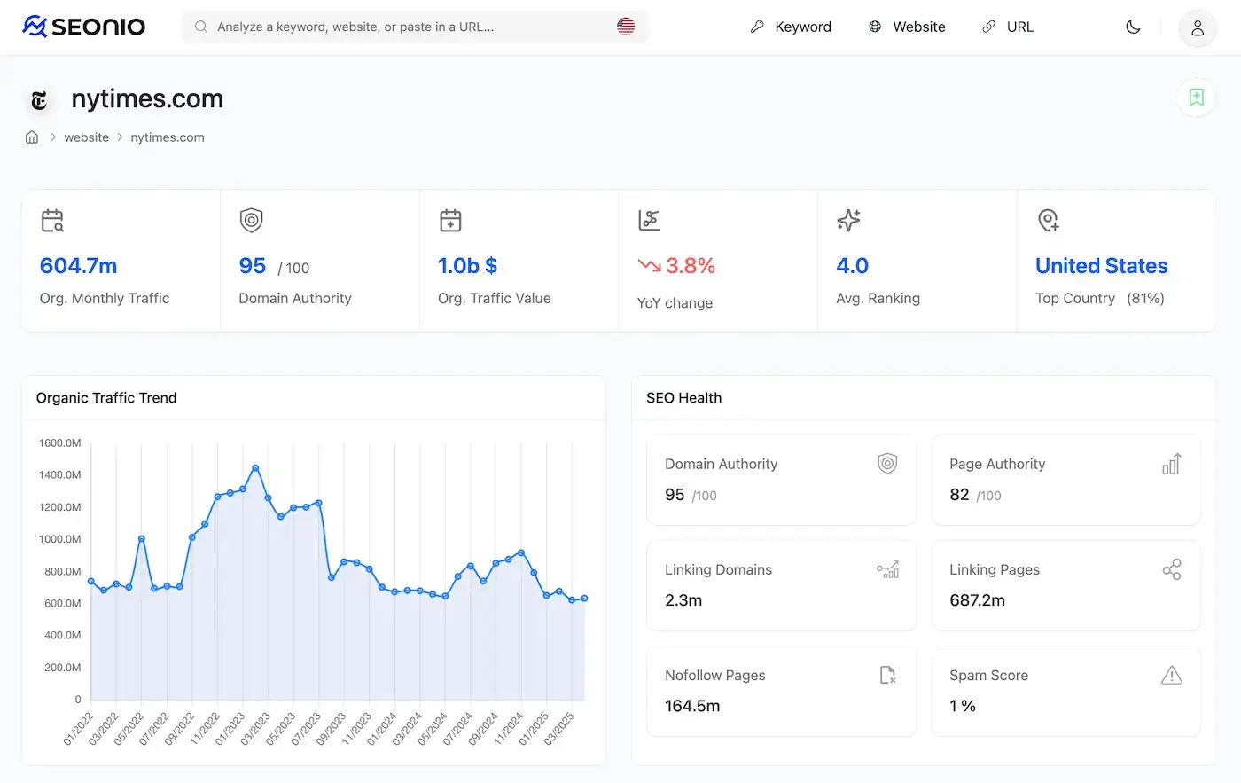Click the home icon in breadcrumb
Image resolution: width=1241 pixels, height=783 pixels.
click(x=32, y=137)
